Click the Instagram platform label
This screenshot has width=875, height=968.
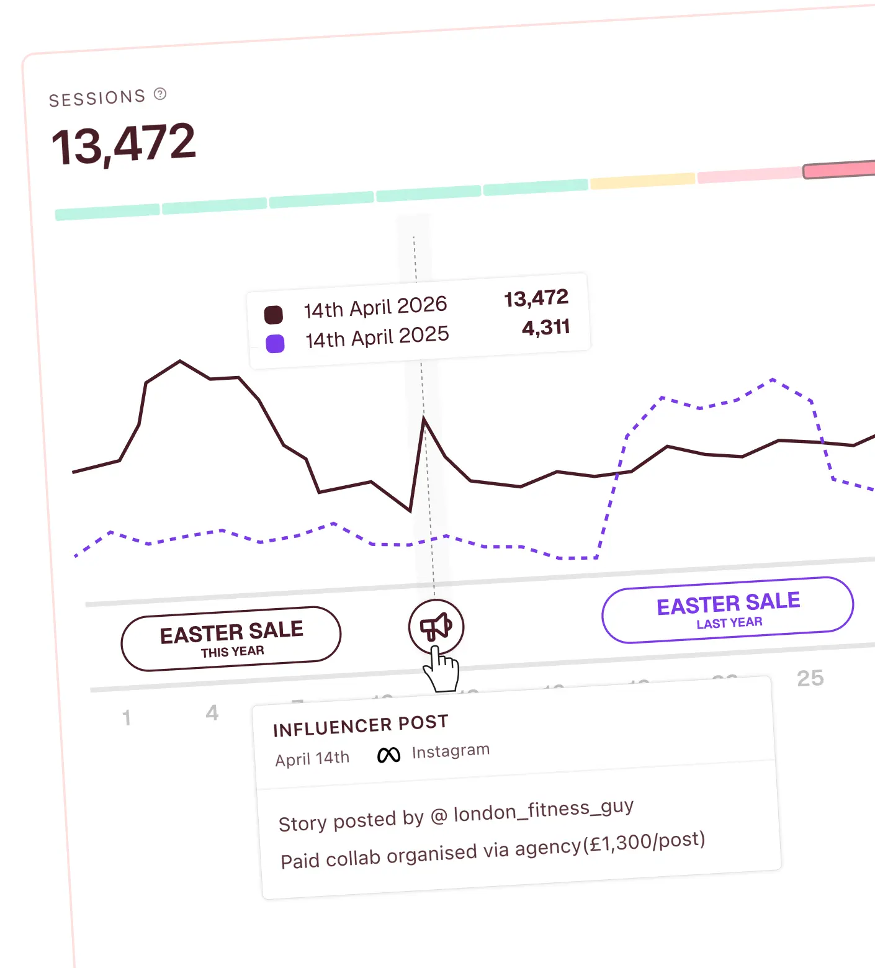451,751
